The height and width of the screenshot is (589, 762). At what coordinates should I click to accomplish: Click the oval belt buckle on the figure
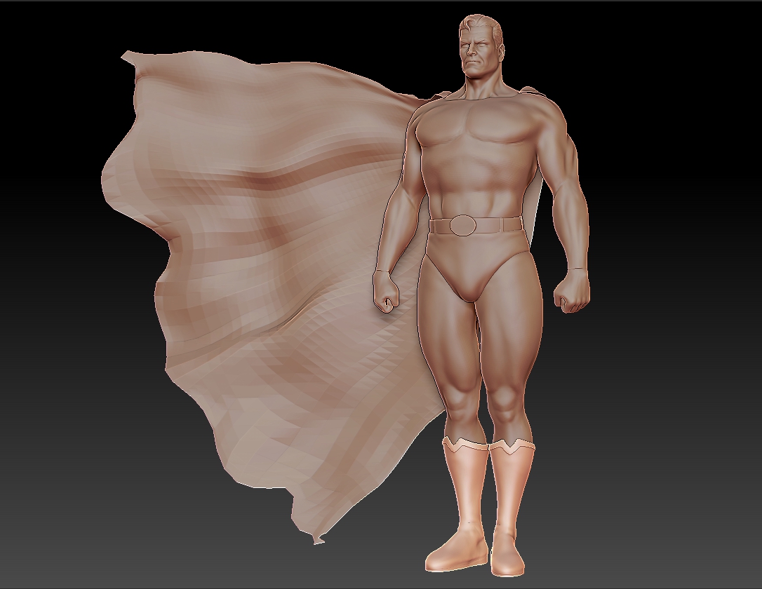point(464,225)
